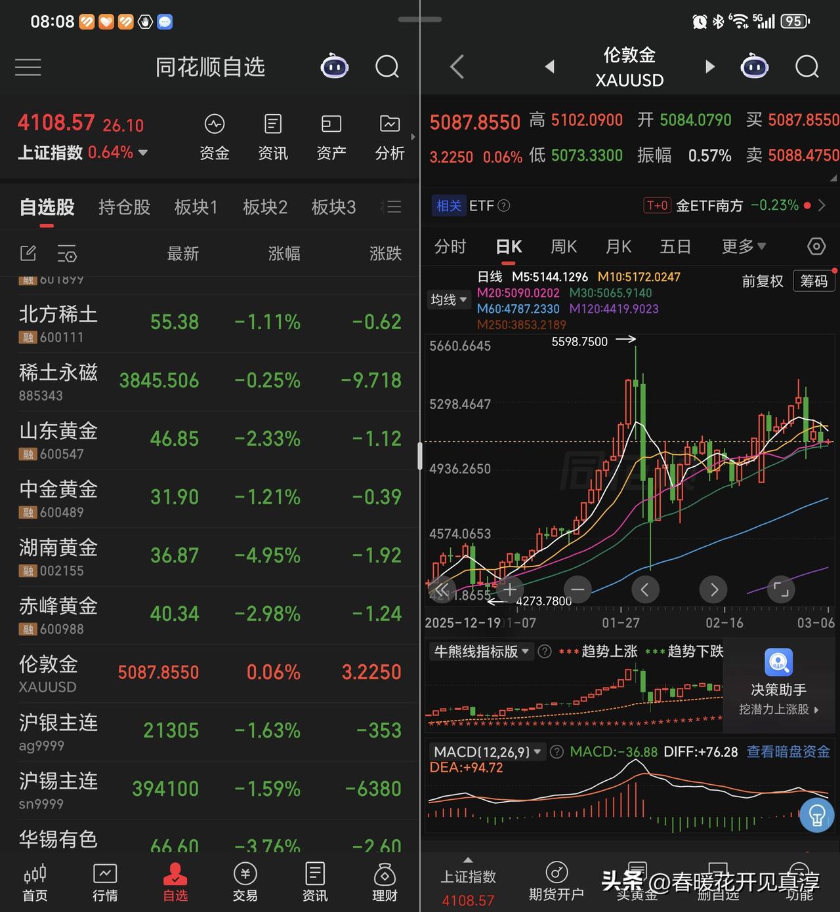This screenshot has width=840, height=912.
Task: Switch to the 持仓股 holdings tab
Action: click(124, 207)
